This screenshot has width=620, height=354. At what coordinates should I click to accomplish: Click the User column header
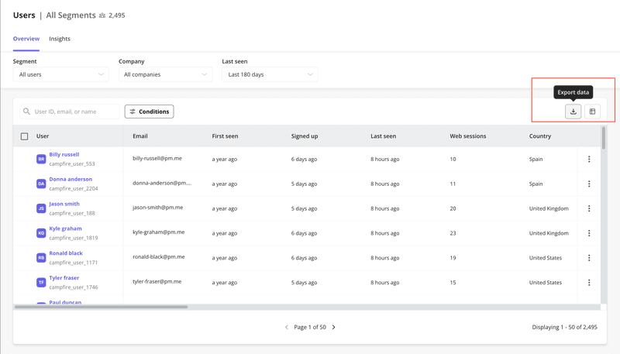tap(43, 136)
